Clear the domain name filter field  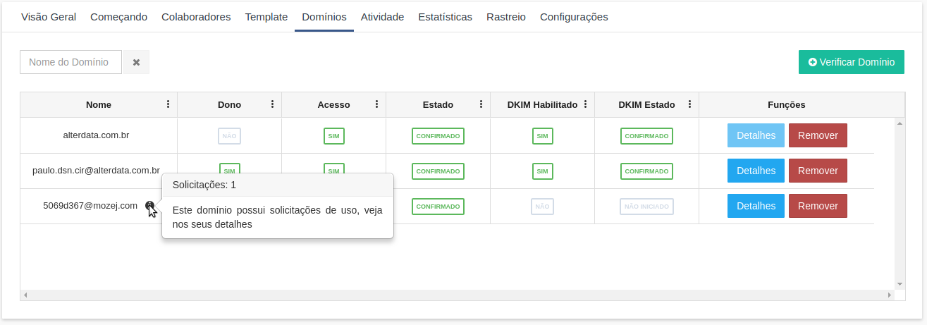click(x=136, y=62)
